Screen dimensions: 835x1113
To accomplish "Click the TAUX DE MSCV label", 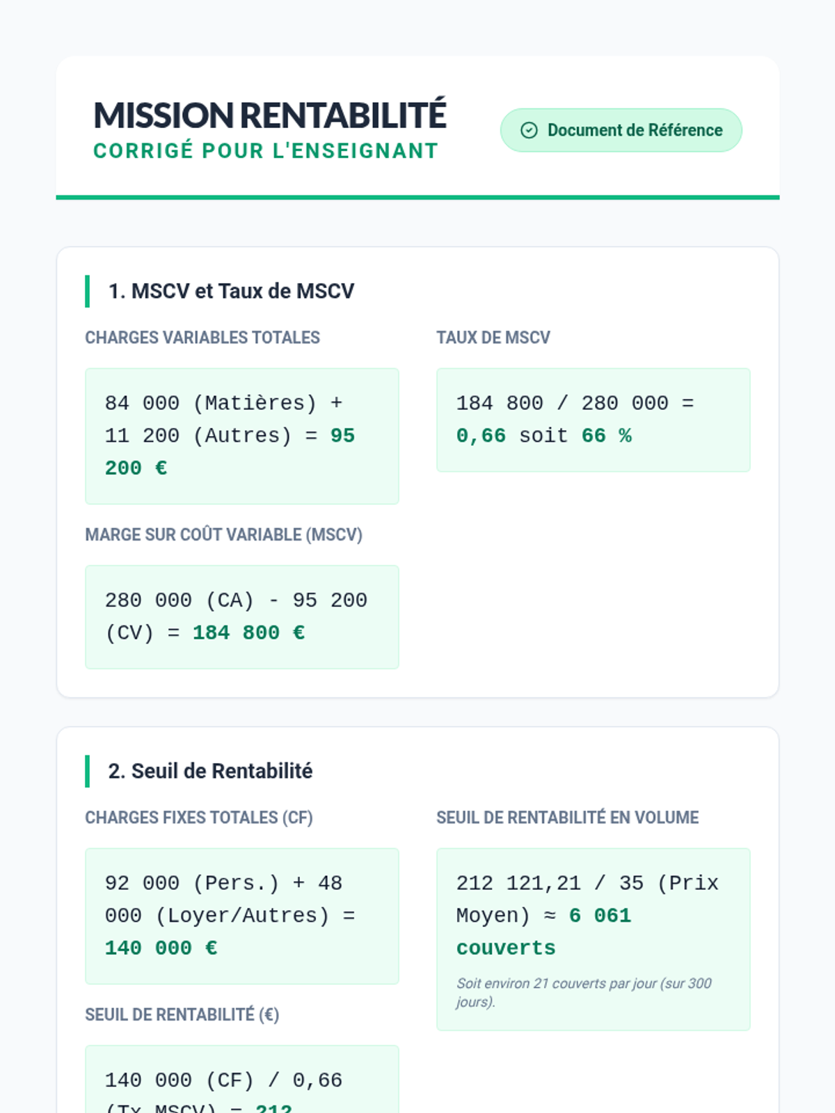I will 493,337.
